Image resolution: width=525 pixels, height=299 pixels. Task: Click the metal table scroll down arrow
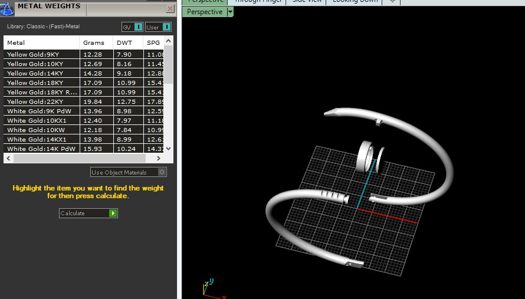point(169,149)
